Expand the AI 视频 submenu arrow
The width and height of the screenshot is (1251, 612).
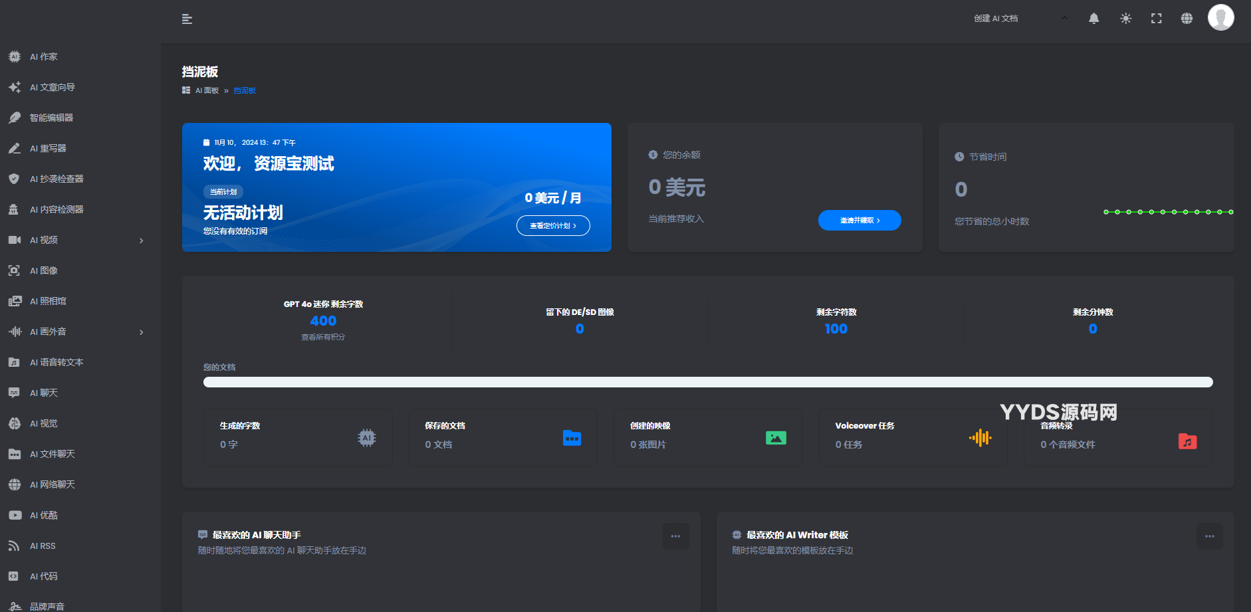(141, 241)
